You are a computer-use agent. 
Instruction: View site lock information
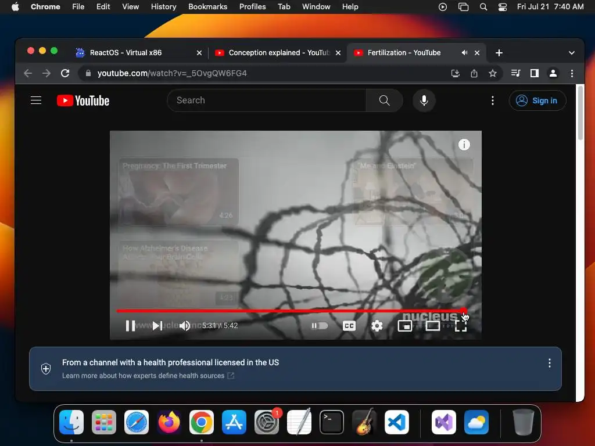point(88,73)
